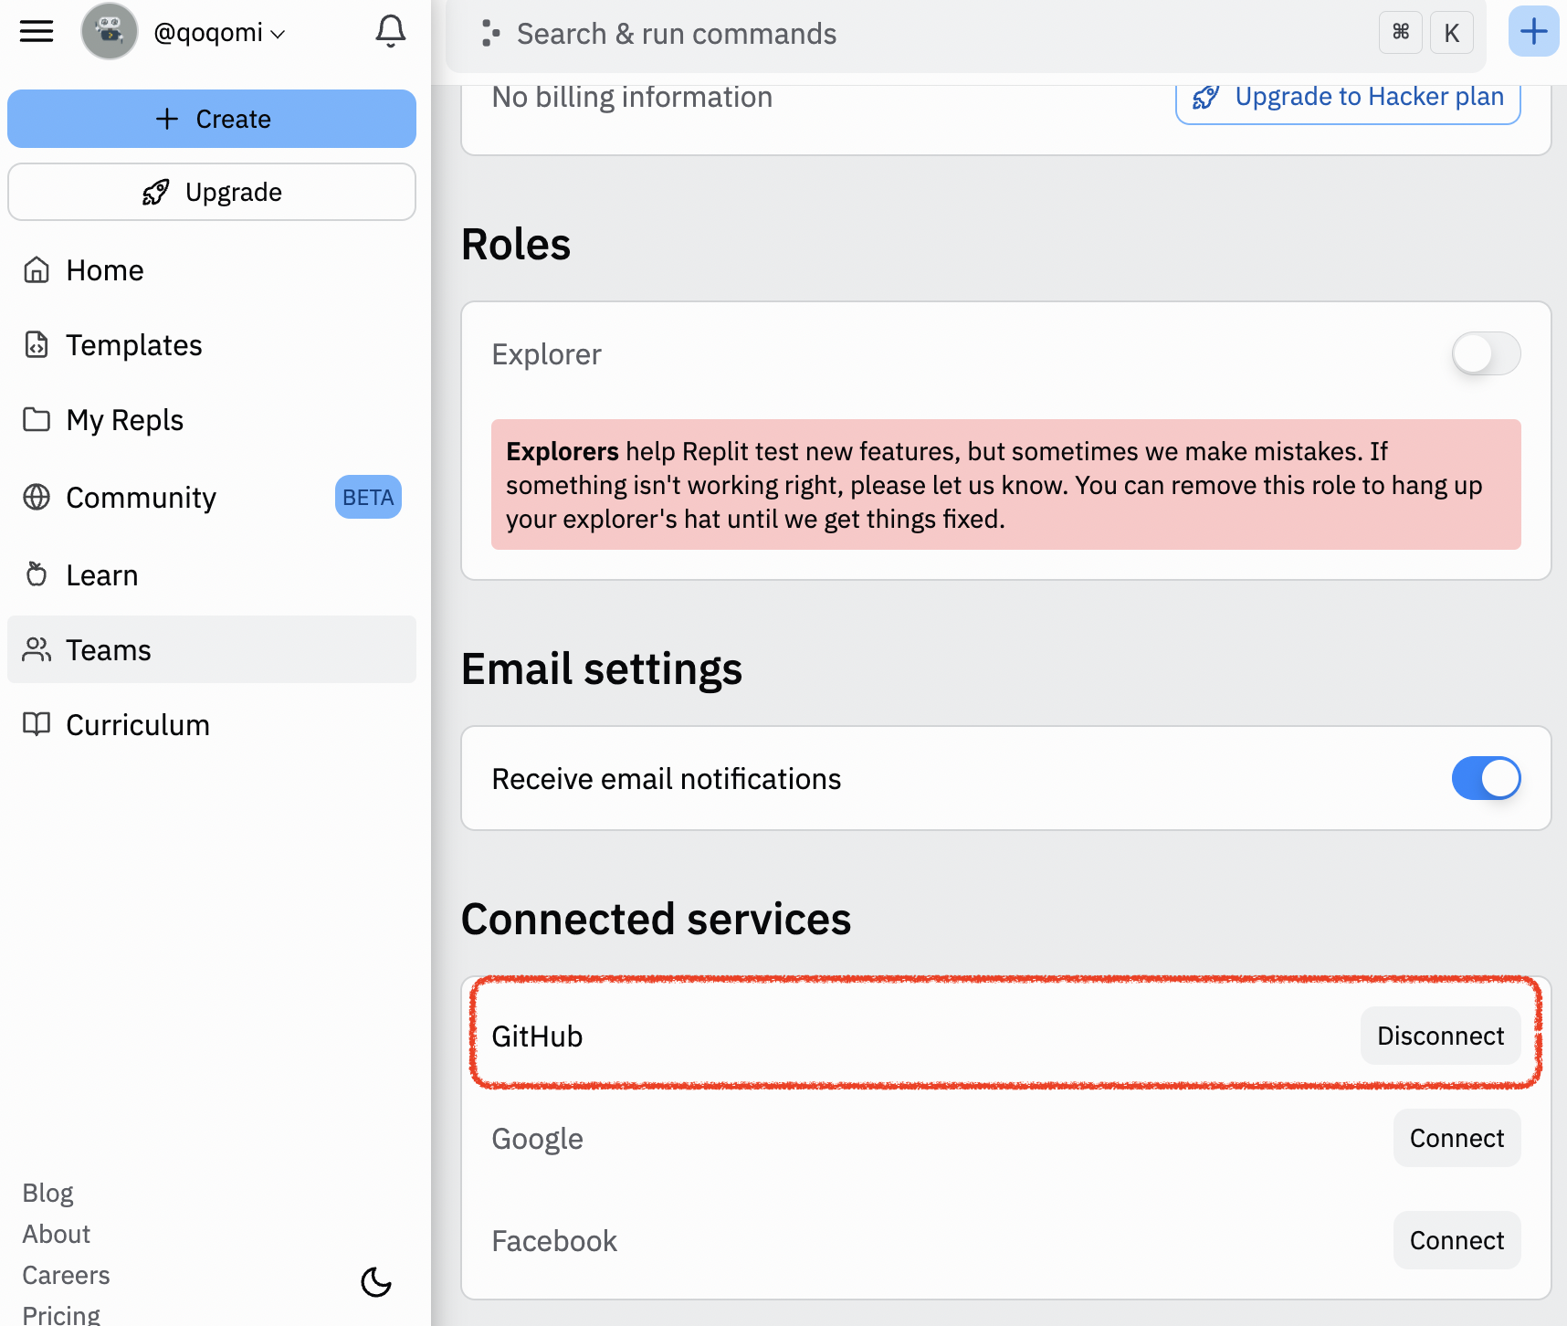Viewport: 1567px width, 1326px height.
Task: Click the Facebook service label
Action: point(554,1241)
